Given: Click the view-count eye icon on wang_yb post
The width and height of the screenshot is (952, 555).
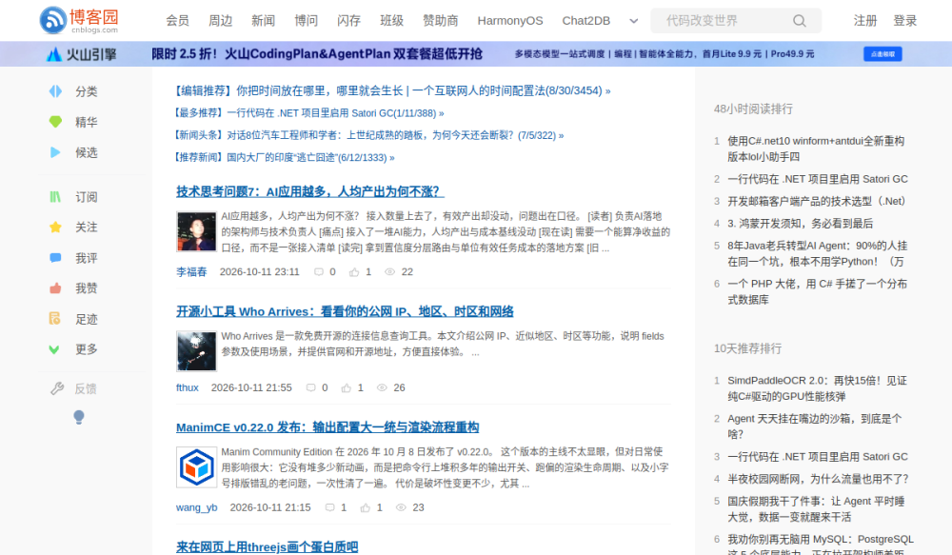Looking at the screenshot, I should (401, 507).
